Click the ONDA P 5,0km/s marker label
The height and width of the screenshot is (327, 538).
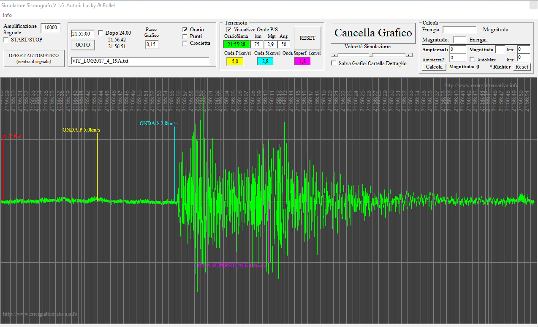pos(82,130)
